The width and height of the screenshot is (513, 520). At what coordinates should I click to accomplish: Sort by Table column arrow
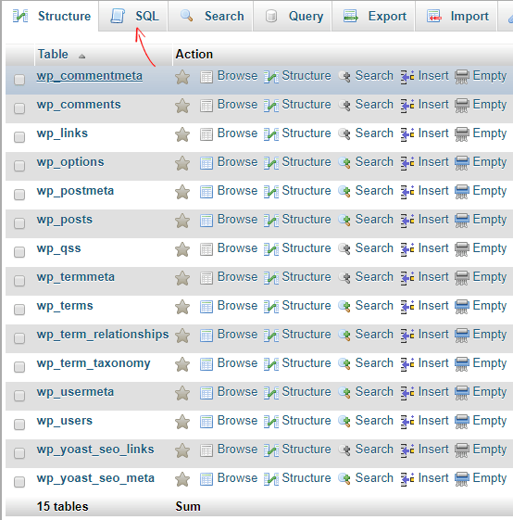(x=81, y=56)
